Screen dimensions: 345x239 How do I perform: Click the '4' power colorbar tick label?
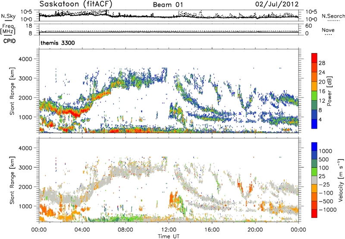[x=320, y=120]
